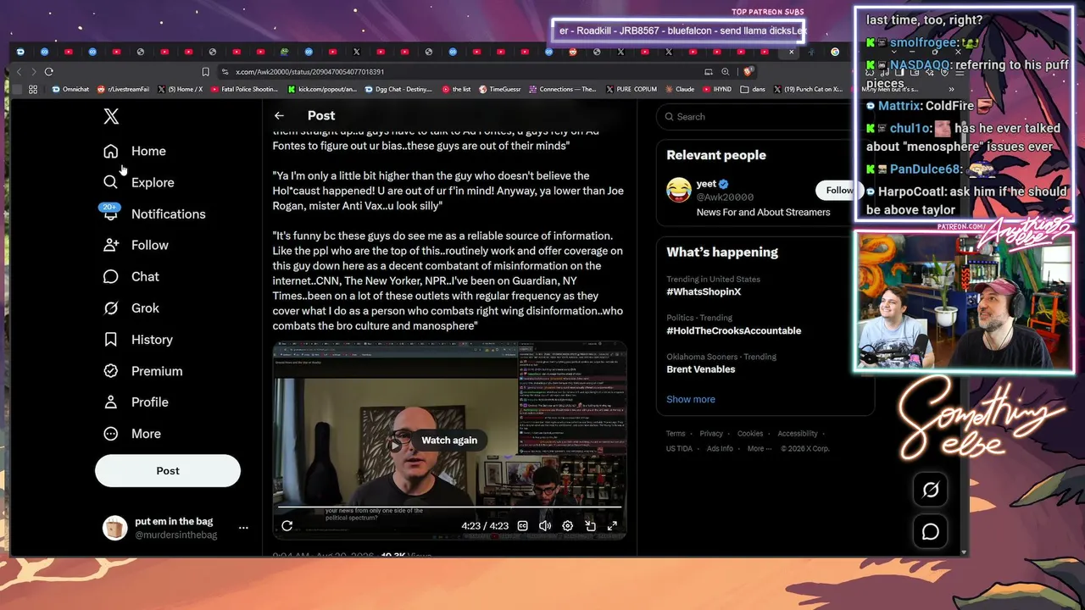Image resolution: width=1085 pixels, height=610 pixels.
Task: Open the apps grid icon in bookmarks bar
Action: 33,89
